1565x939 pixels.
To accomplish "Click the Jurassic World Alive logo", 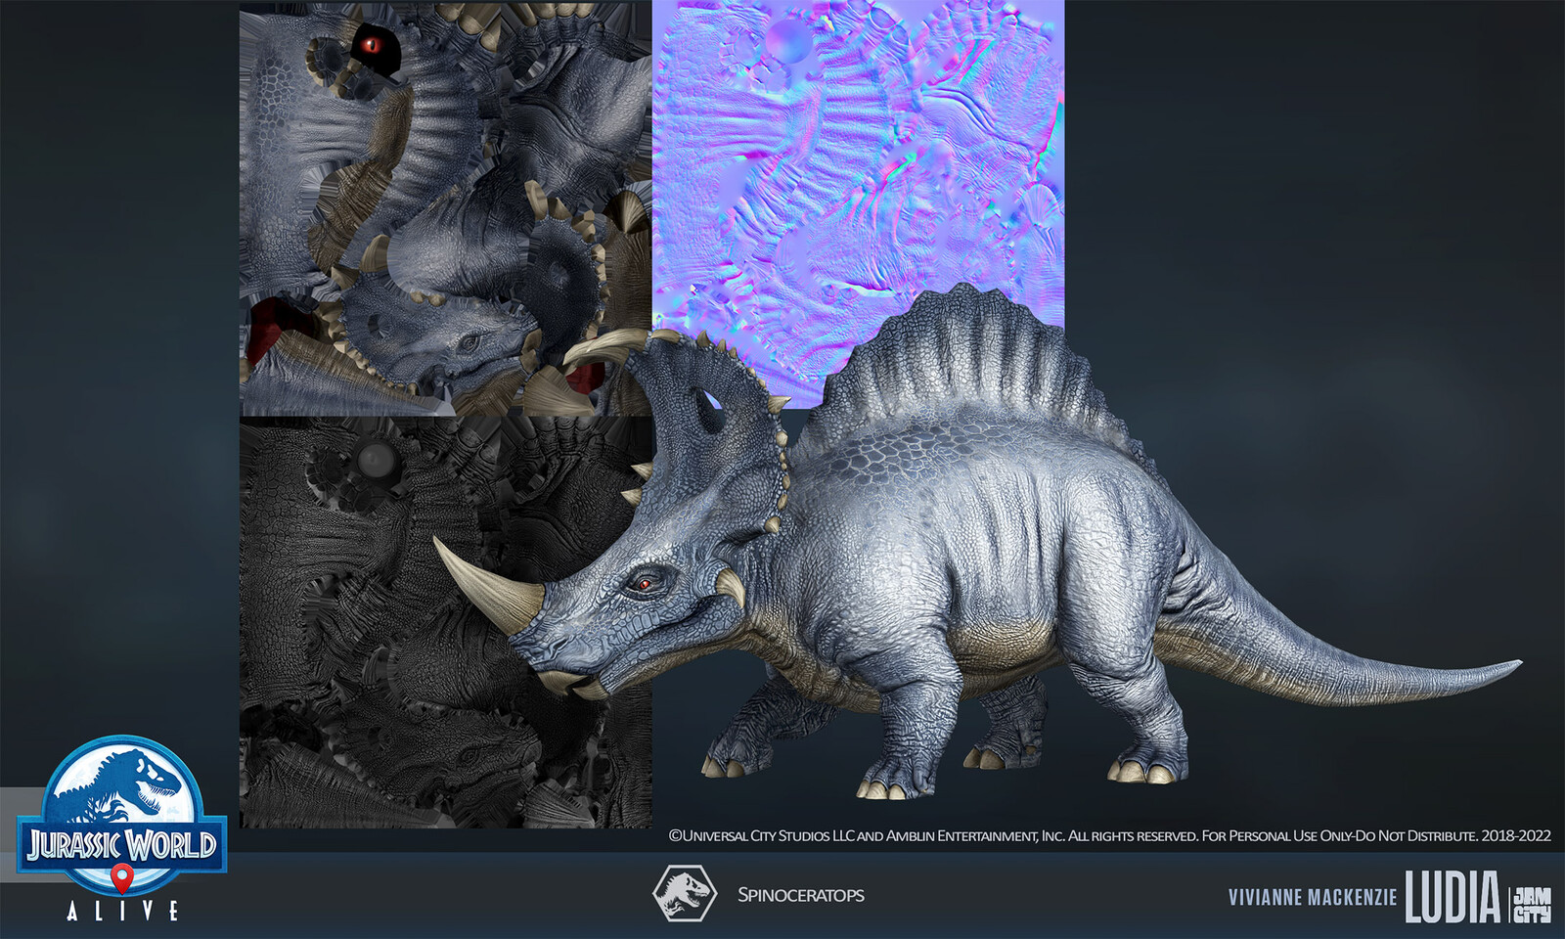I will [x=122, y=828].
